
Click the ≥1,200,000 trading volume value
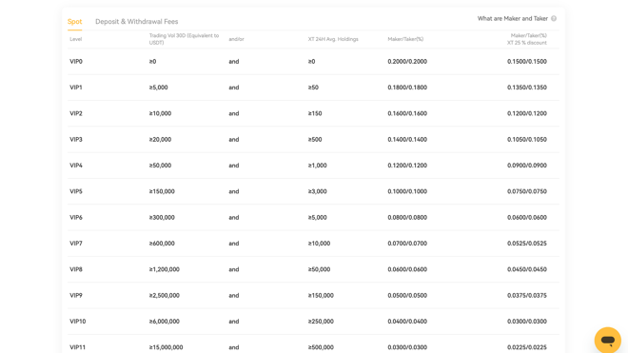click(x=165, y=269)
